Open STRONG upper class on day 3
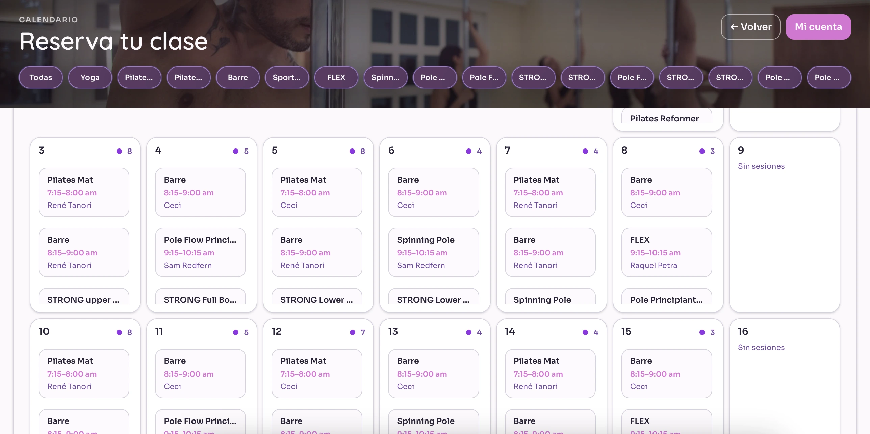This screenshot has height=434, width=870. point(84,297)
